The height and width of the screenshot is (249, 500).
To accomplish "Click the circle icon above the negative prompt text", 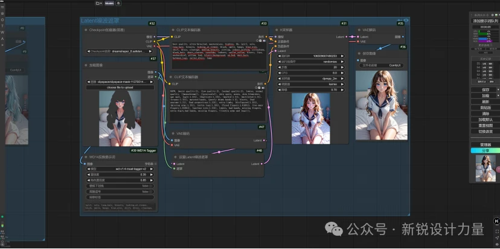I will click(x=256, y=88).
